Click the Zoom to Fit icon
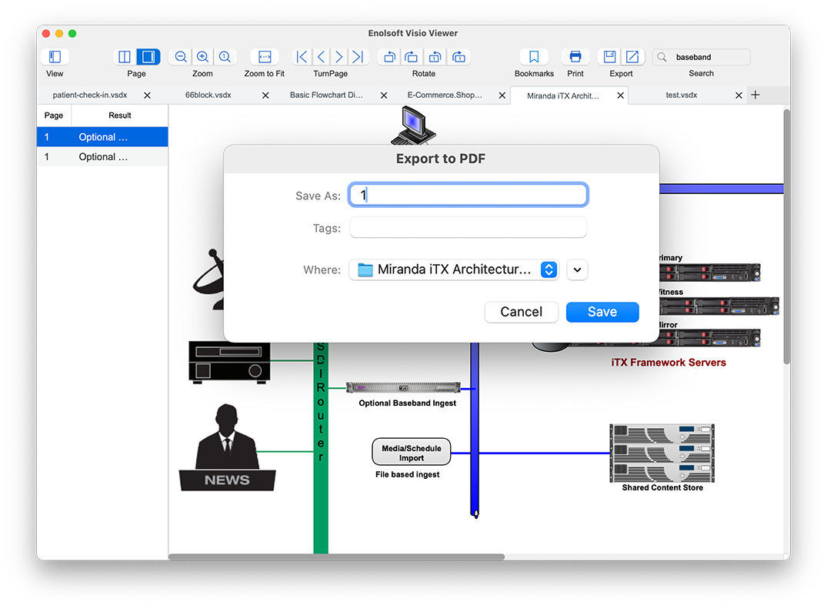Image resolution: width=827 pixels, height=609 pixels. [x=265, y=57]
